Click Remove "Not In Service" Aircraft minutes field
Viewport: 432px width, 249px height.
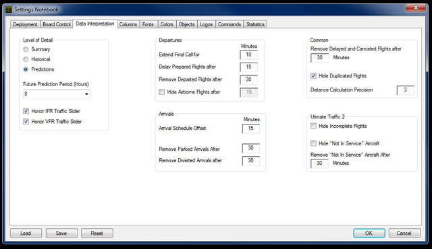tap(319, 163)
